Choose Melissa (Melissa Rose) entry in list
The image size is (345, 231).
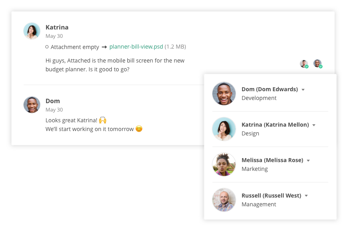(270, 164)
